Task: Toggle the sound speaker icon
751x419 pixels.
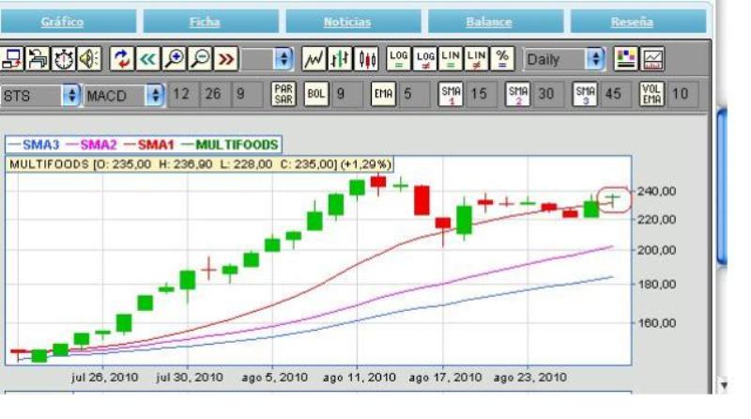Action: pyautogui.click(x=89, y=59)
